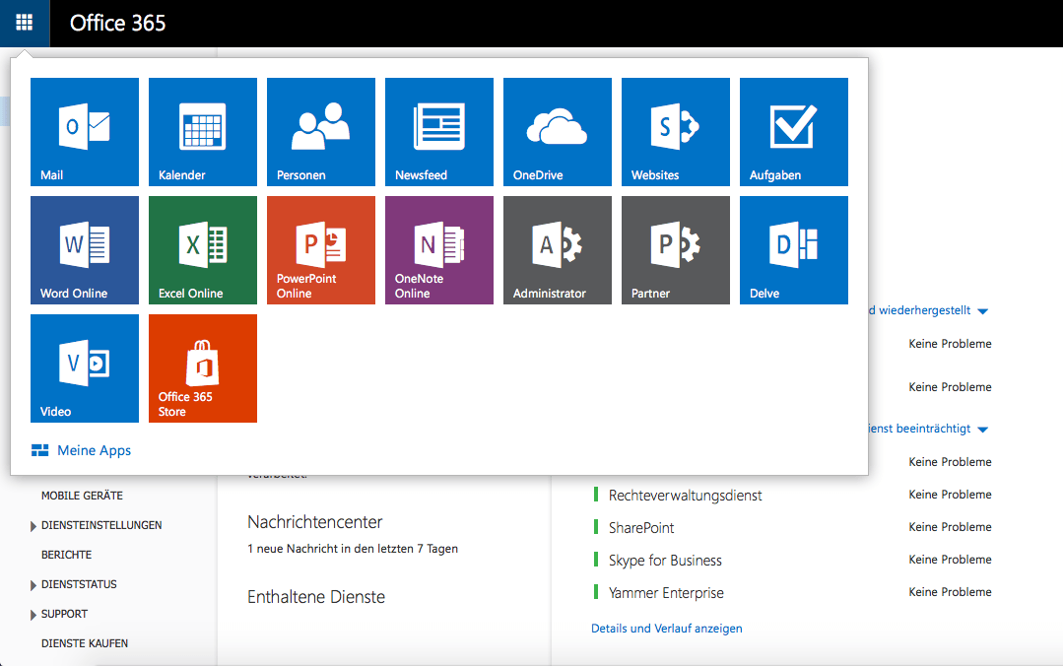Open the Aufgaben tasks tile
Viewport: 1063px width, 666px height.
(794, 132)
